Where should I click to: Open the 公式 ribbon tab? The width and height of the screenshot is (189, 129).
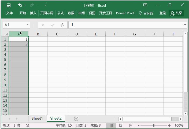pos(61,13)
